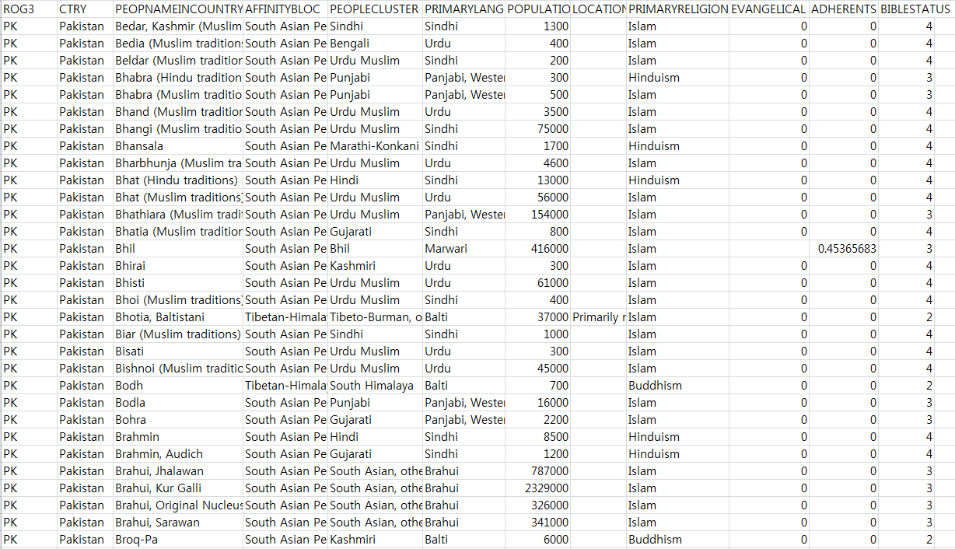Select the cell 'Biar (Muslim traditions)'

[x=178, y=334]
